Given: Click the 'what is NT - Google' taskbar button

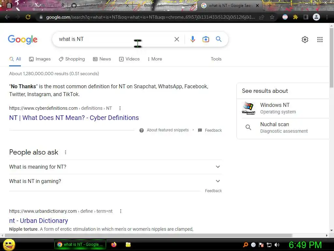Looking at the screenshot, I should 80,244.
